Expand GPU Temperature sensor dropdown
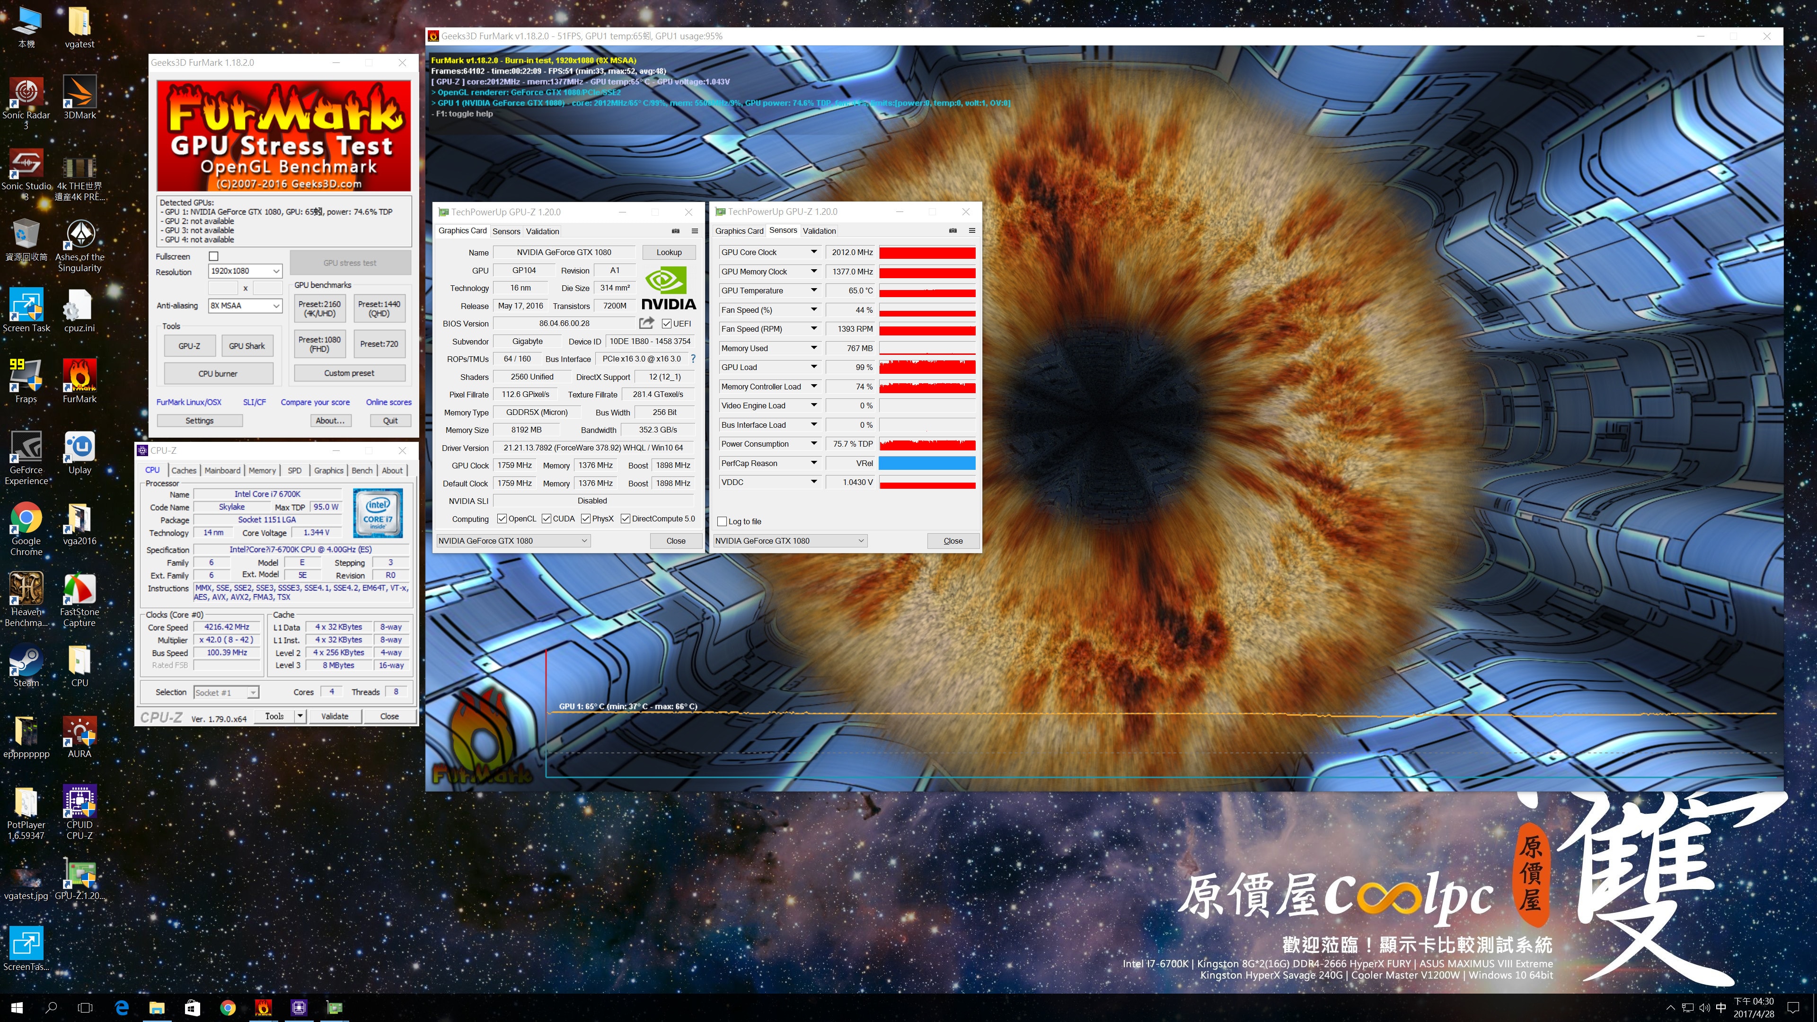Screen dimensions: 1817x1022 813,290
